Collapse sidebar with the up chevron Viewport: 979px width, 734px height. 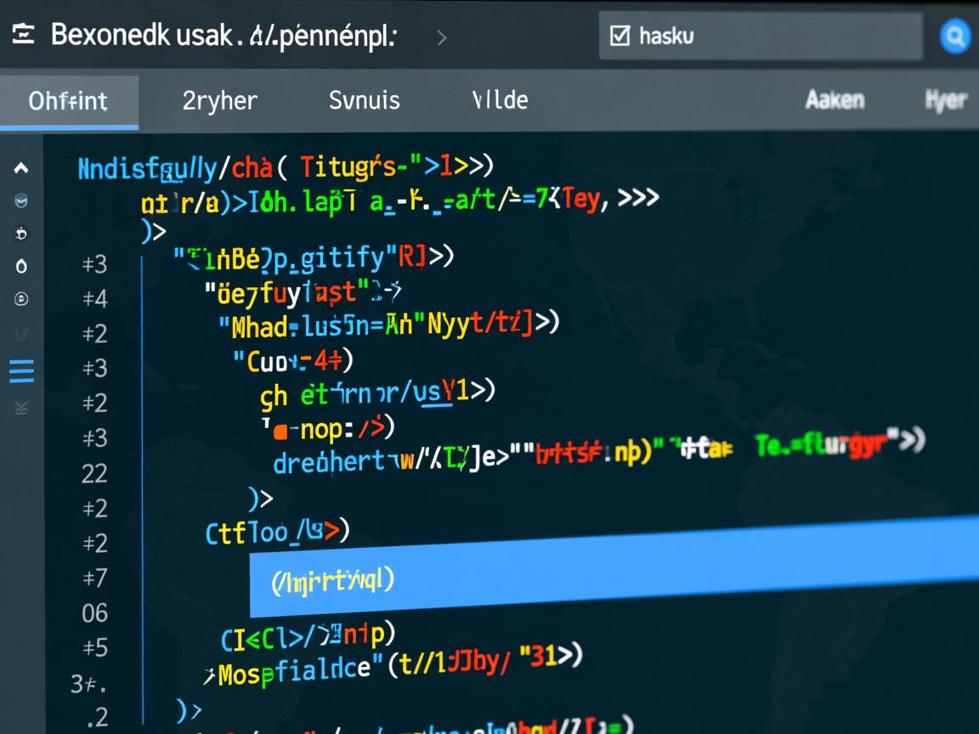(21, 168)
